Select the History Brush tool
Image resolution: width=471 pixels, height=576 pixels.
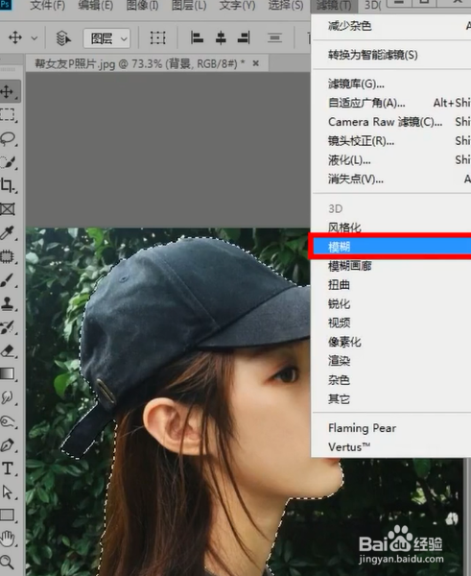point(8,327)
